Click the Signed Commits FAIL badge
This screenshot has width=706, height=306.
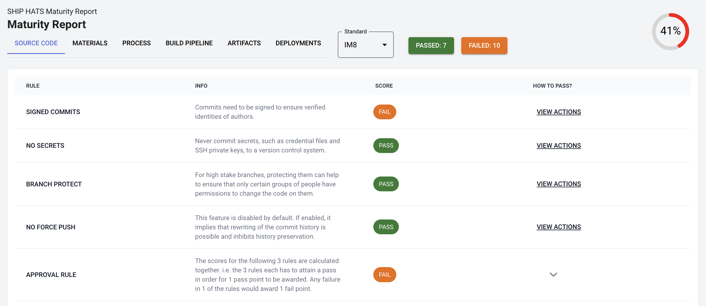pos(384,112)
